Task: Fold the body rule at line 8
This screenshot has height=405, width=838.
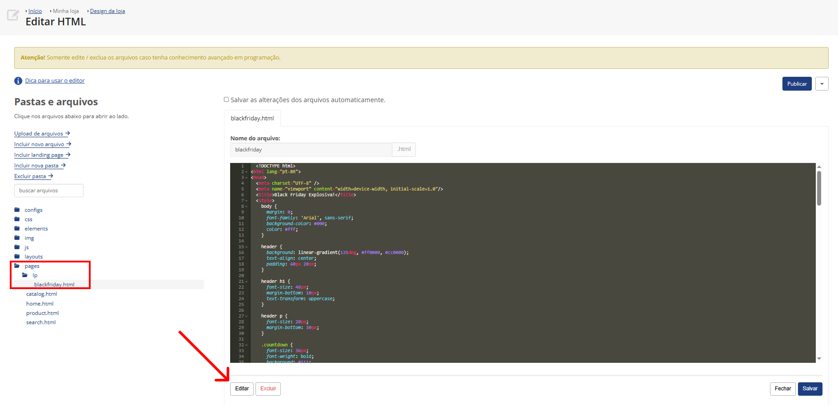Action: [247, 206]
